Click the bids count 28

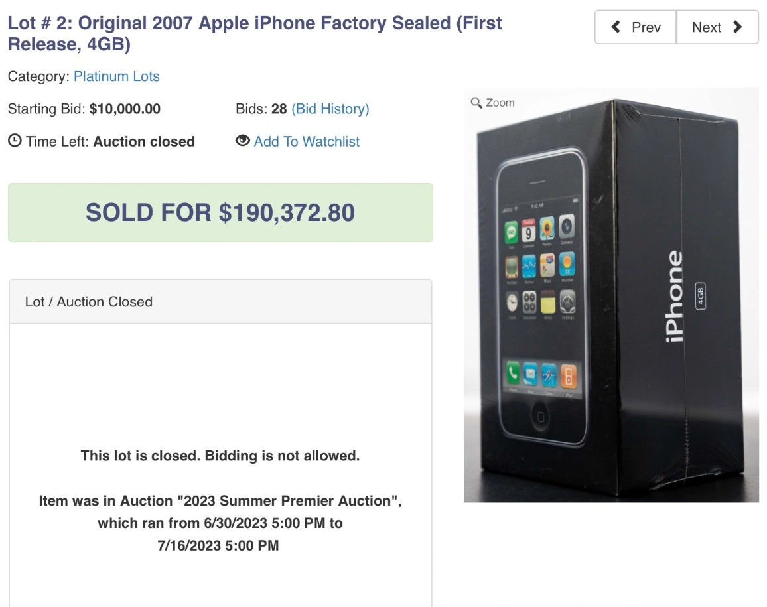point(279,109)
